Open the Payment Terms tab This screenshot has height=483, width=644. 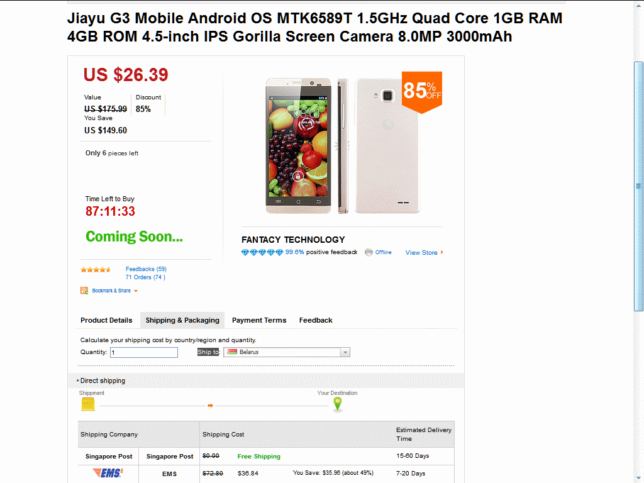259,320
